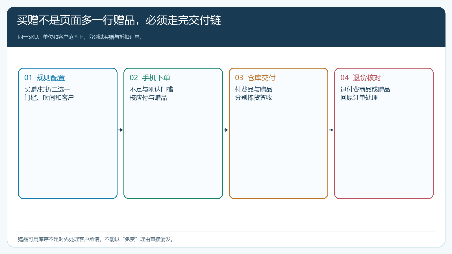Select the line "门槛、时间和客户"
The image size is (452, 254).
pyautogui.click(x=49, y=98)
